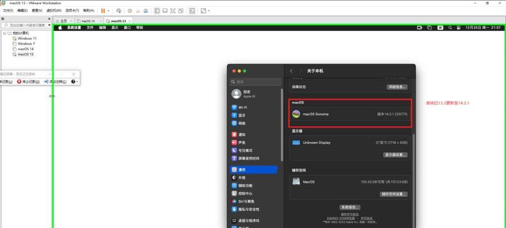This screenshot has height=228, width=506.
Task: Select Windows 11 in the library
Action: (x=25, y=38)
